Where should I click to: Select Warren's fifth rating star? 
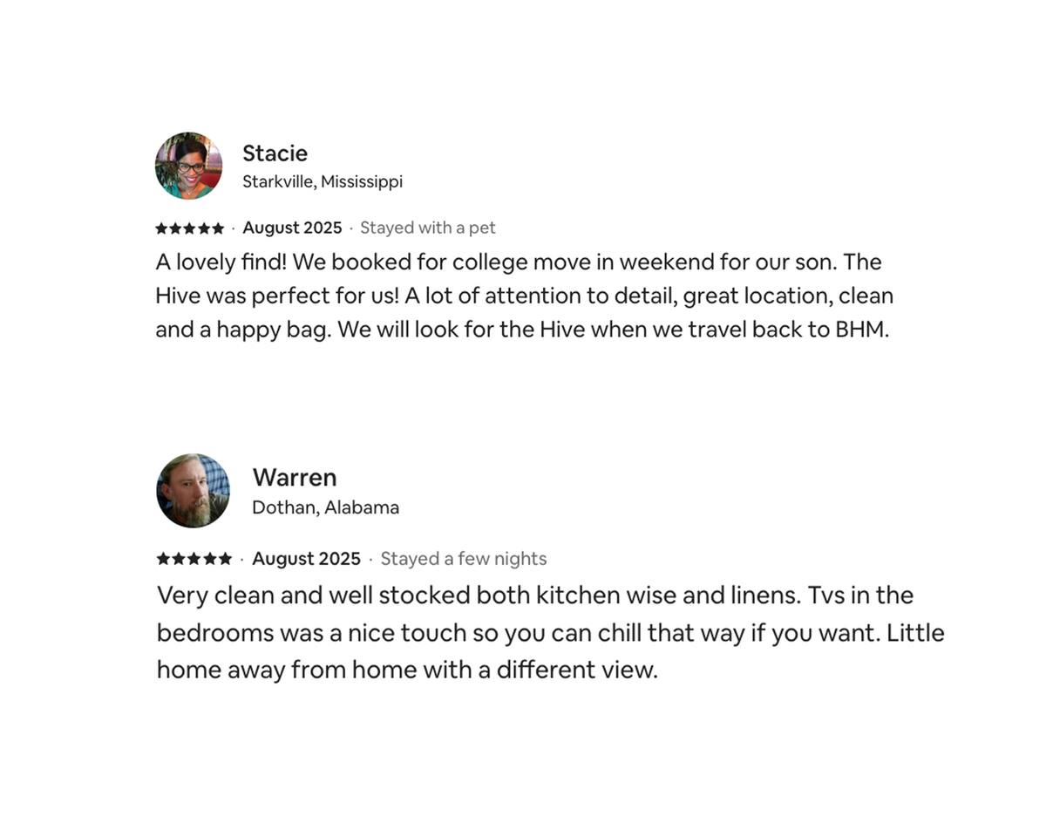(x=226, y=559)
